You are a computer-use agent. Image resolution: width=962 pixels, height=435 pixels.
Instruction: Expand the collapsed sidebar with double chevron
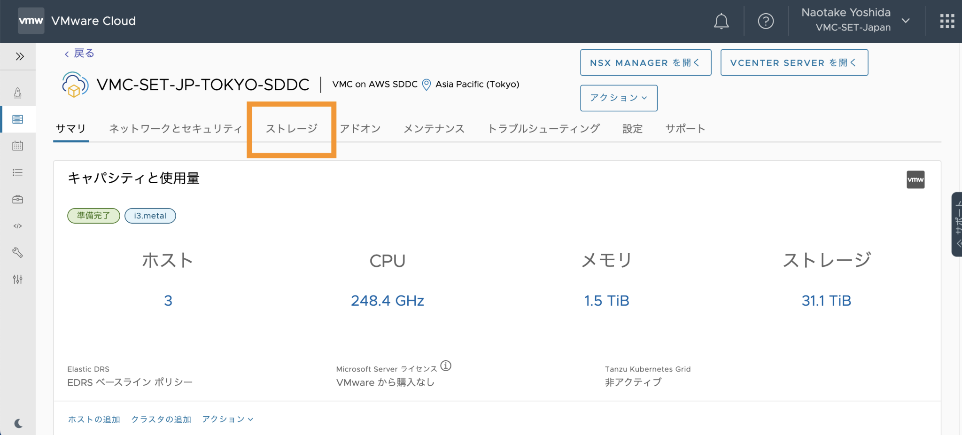tap(20, 56)
